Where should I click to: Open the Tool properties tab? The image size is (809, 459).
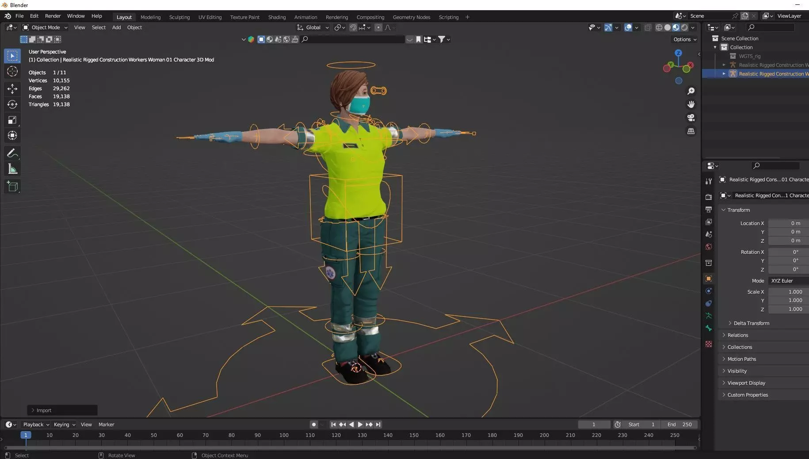point(709,181)
